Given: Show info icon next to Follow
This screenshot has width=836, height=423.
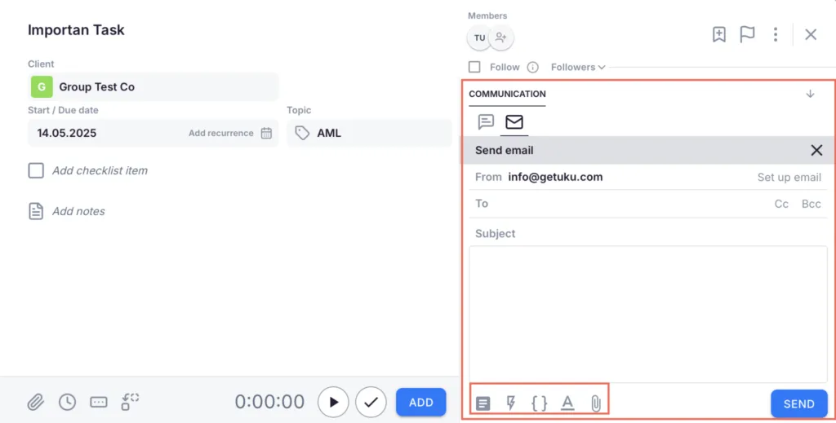Looking at the screenshot, I should [532, 67].
